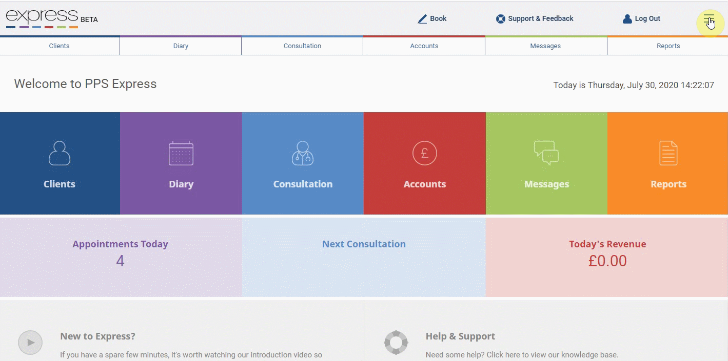Click Log Out text link
This screenshot has width=728, height=361.
(647, 18)
